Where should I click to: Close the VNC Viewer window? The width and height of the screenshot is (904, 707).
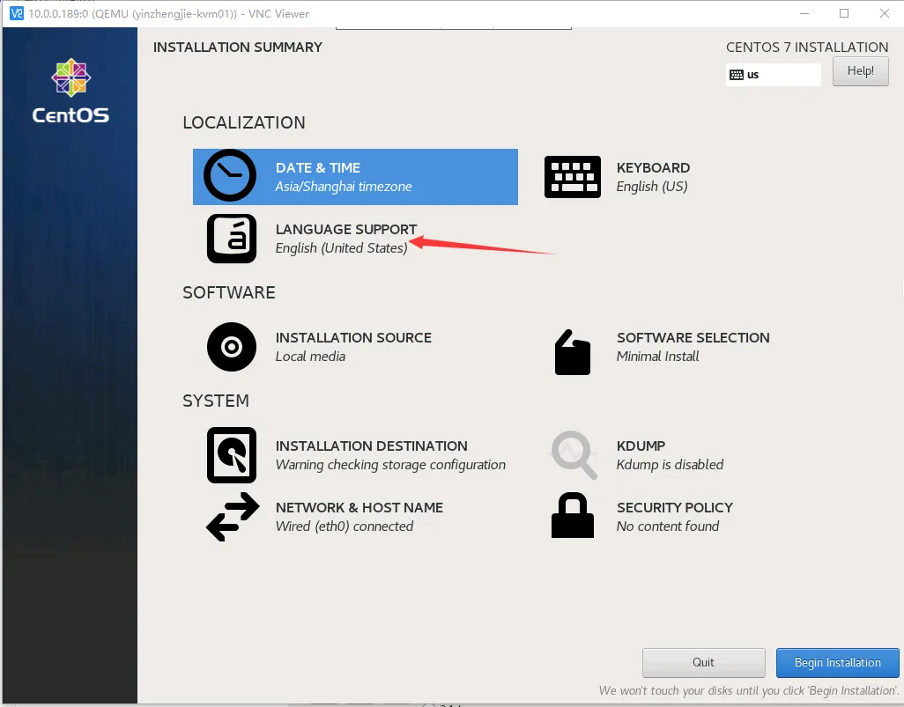[x=885, y=13]
